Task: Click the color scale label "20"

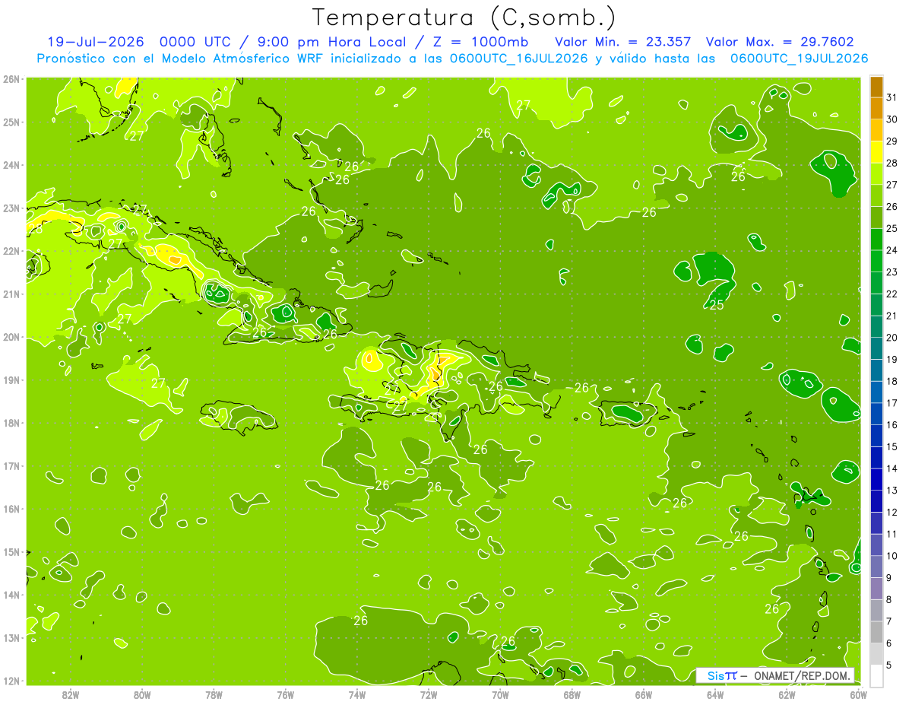Action: pyautogui.click(x=892, y=337)
